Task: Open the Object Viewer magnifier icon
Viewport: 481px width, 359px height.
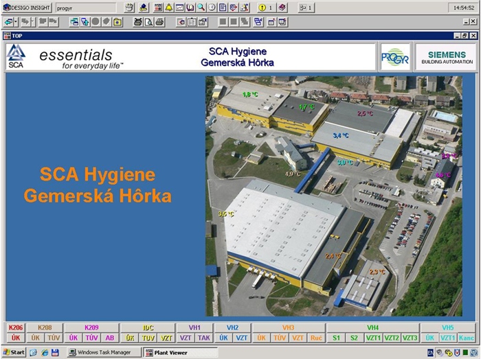Action: tap(201, 8)
